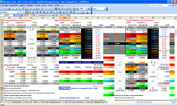Toggle center alignment

(40, 12)
